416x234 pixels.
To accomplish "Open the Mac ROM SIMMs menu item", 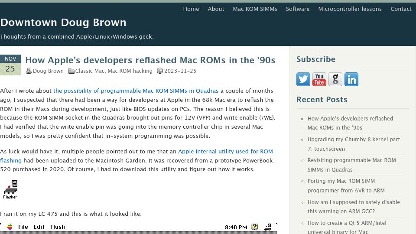I will pyautogui.click(x=255, y=9).
